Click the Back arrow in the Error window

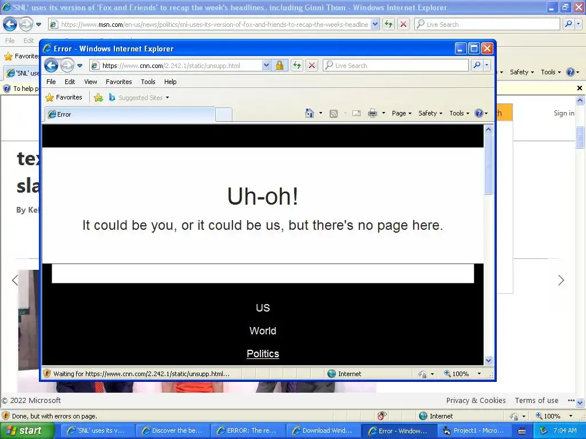(x=51, y=66)
